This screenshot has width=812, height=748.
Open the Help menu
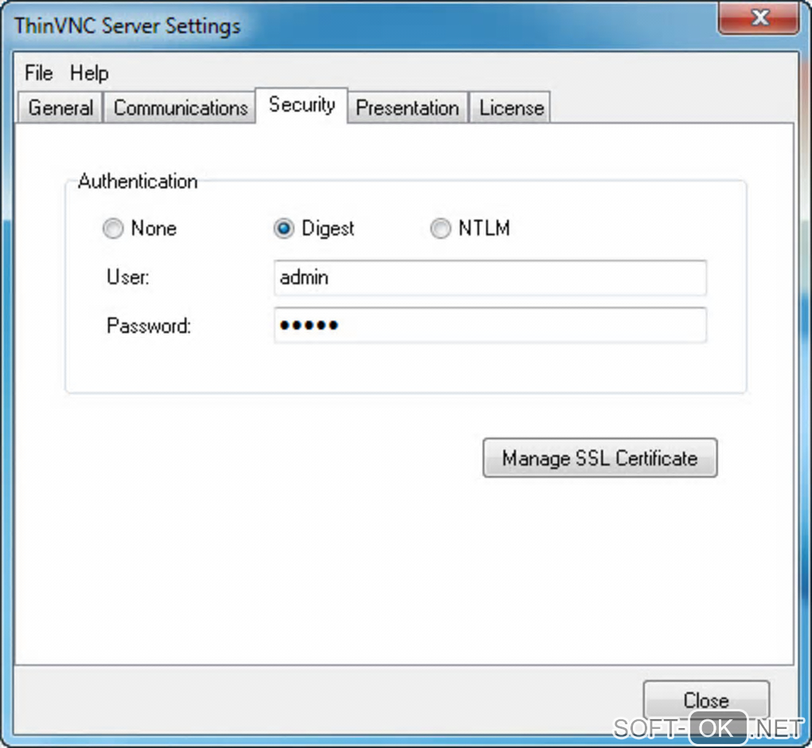(89, 73)
